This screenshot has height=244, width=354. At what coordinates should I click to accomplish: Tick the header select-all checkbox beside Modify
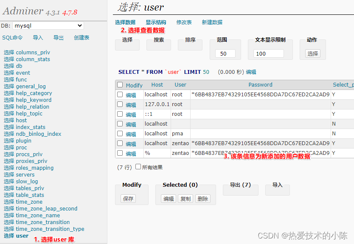coord(120,84)
